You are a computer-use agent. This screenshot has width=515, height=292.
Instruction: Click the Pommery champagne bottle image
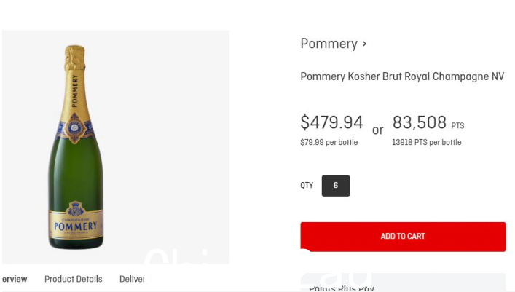coord(76,147)
